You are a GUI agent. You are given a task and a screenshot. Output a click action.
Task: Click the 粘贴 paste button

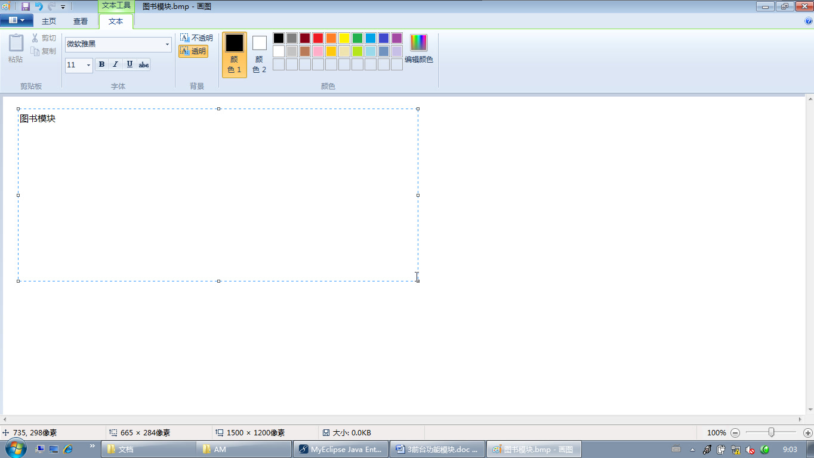16,48
